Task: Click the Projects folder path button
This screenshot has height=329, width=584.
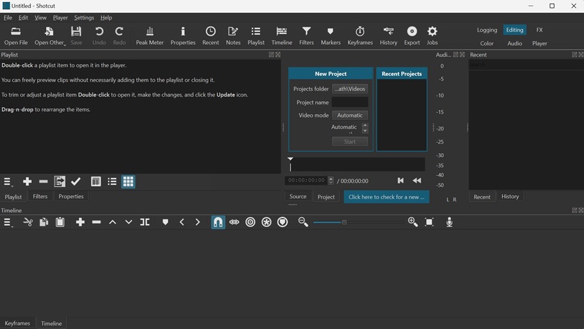Action: coord(350,89)
